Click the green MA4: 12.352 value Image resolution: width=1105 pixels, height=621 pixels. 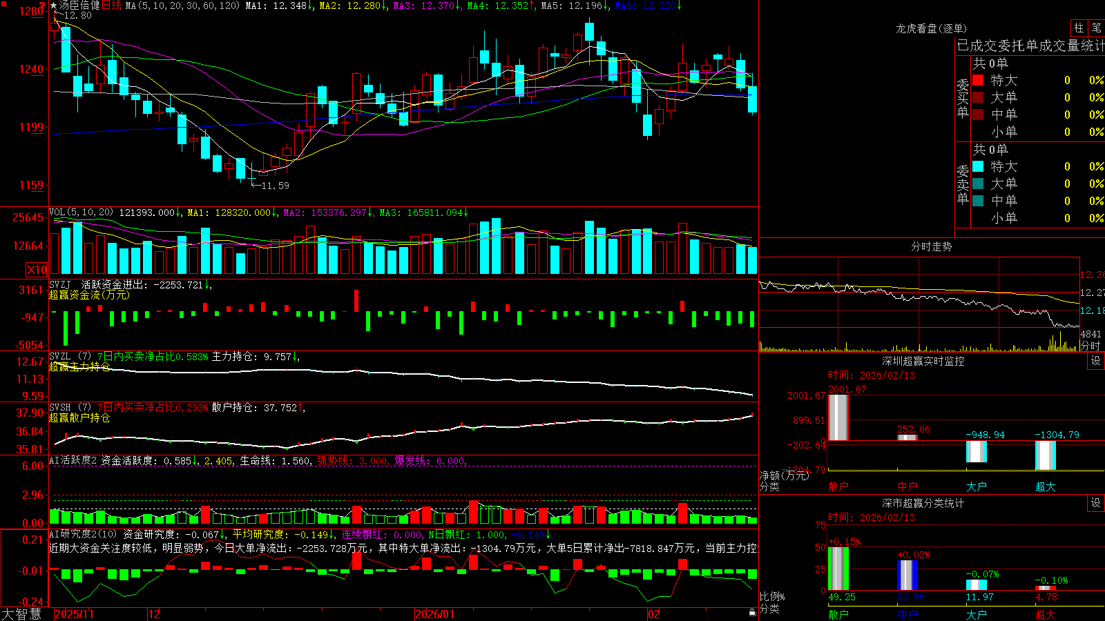pos(501,6)
